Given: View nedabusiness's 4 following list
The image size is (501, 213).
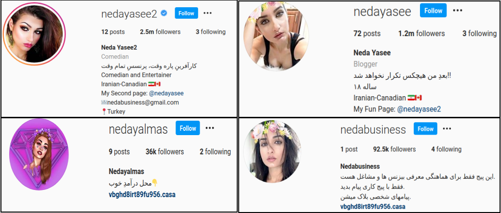Looking at the screenshot, I should pos(446,150).
